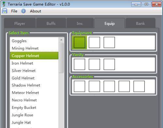
Task: Select the third Vanity slot
Action: [x=109, y=64]
